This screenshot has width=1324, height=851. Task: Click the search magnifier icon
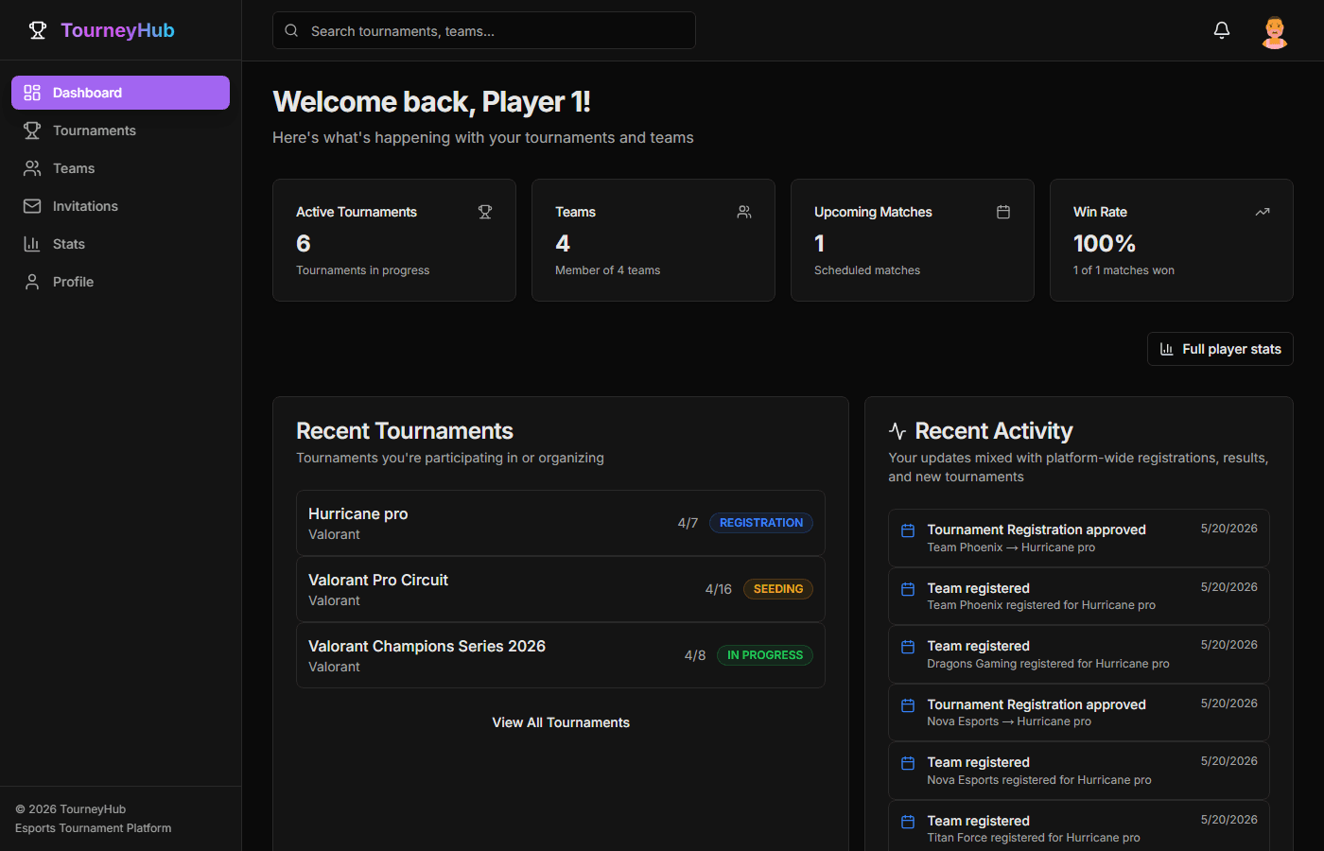point(291,30)
